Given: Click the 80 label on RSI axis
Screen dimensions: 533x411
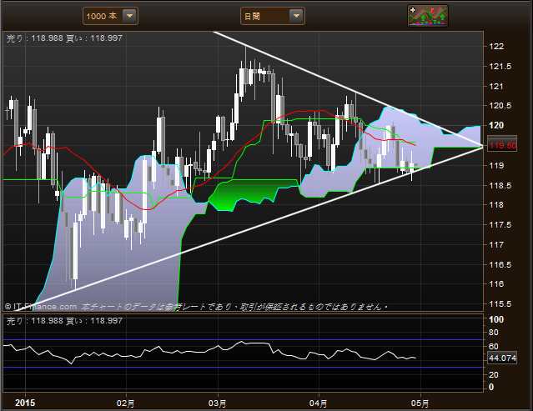Looking at the screenshot, I should (x=493, y=333).
